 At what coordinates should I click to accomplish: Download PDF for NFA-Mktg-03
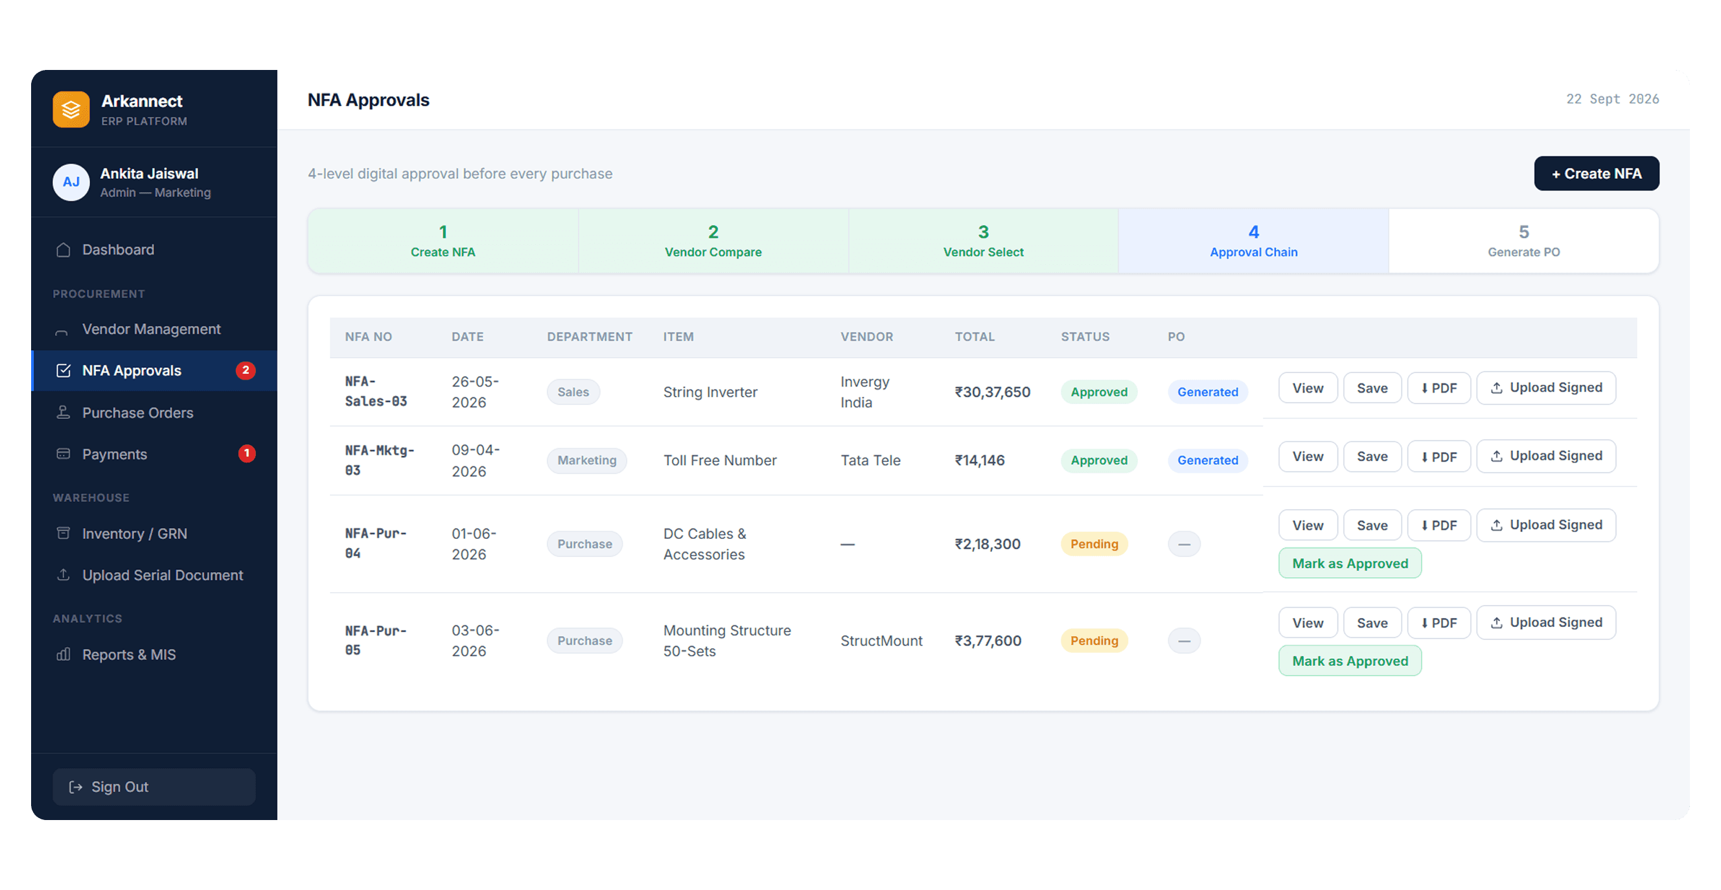point(1438,457)
